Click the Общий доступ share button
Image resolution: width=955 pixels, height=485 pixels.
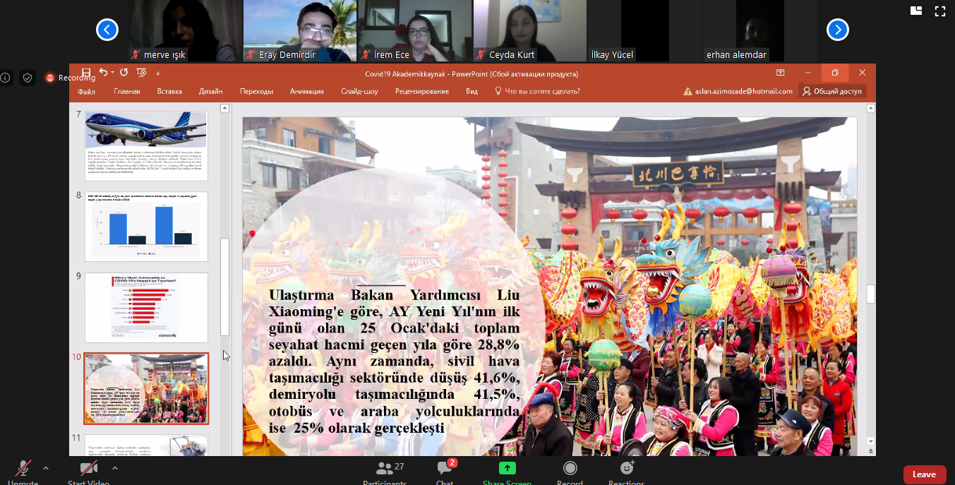(x=831, y=91)
